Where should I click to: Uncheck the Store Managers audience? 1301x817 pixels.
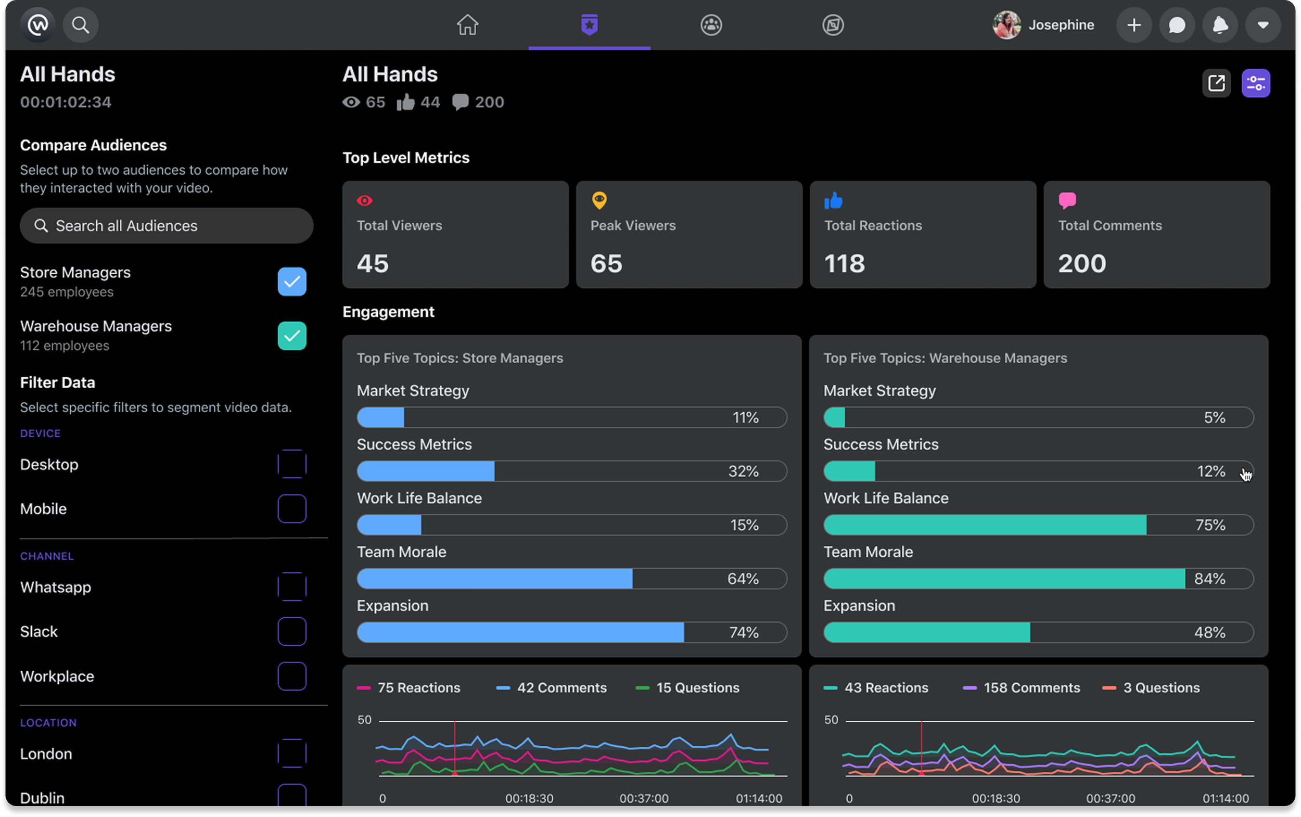point(292,282)
